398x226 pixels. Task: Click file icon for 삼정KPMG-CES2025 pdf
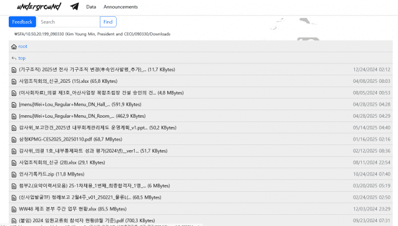pyautogui.click(x=14, y=139)
